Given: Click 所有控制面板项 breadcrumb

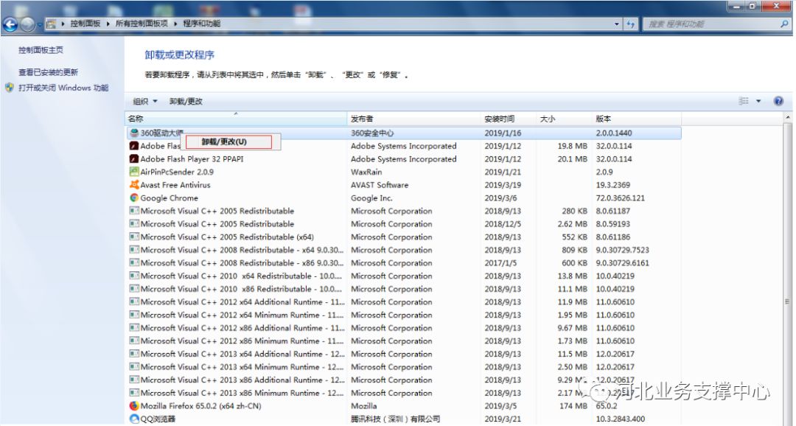Looking at the screenshot, I should click(x=142, y=24).
